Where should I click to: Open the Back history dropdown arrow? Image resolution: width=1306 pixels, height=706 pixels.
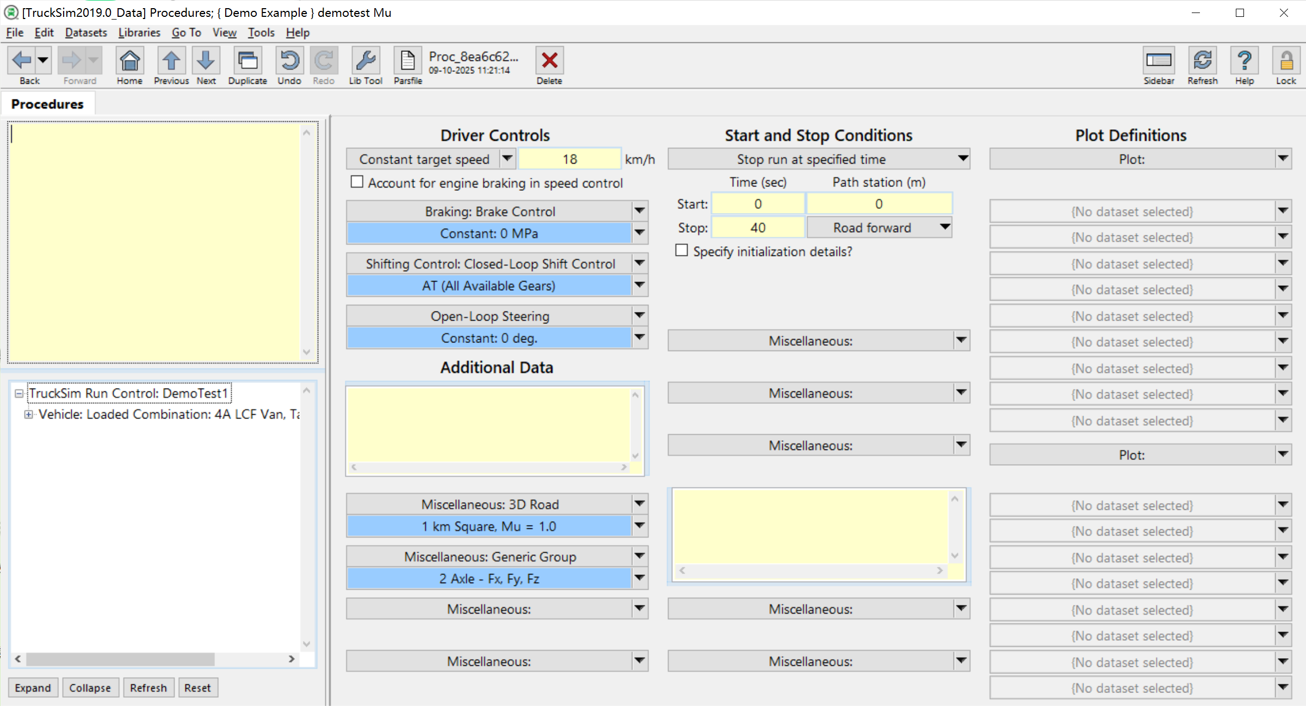click(x=44, y=60)
